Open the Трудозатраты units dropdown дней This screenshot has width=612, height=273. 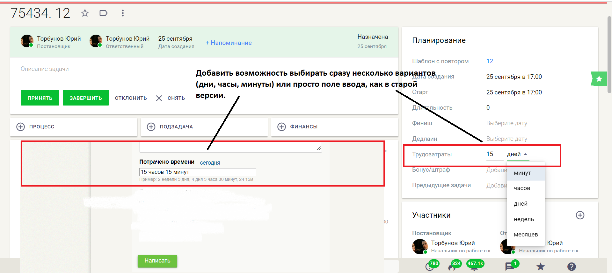click(517, 154)
